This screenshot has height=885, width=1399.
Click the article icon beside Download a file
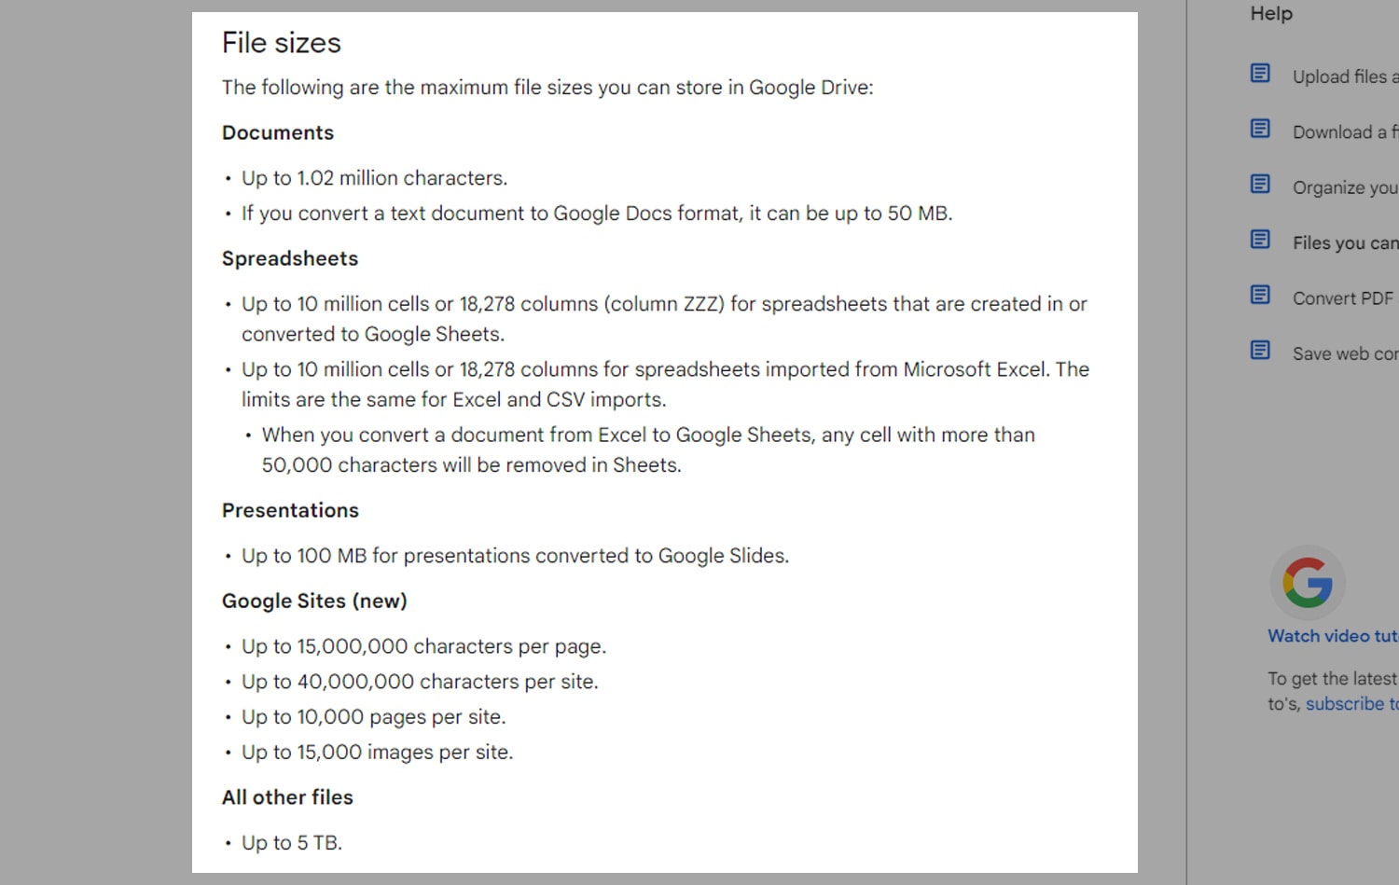[x=1261, y=129]
